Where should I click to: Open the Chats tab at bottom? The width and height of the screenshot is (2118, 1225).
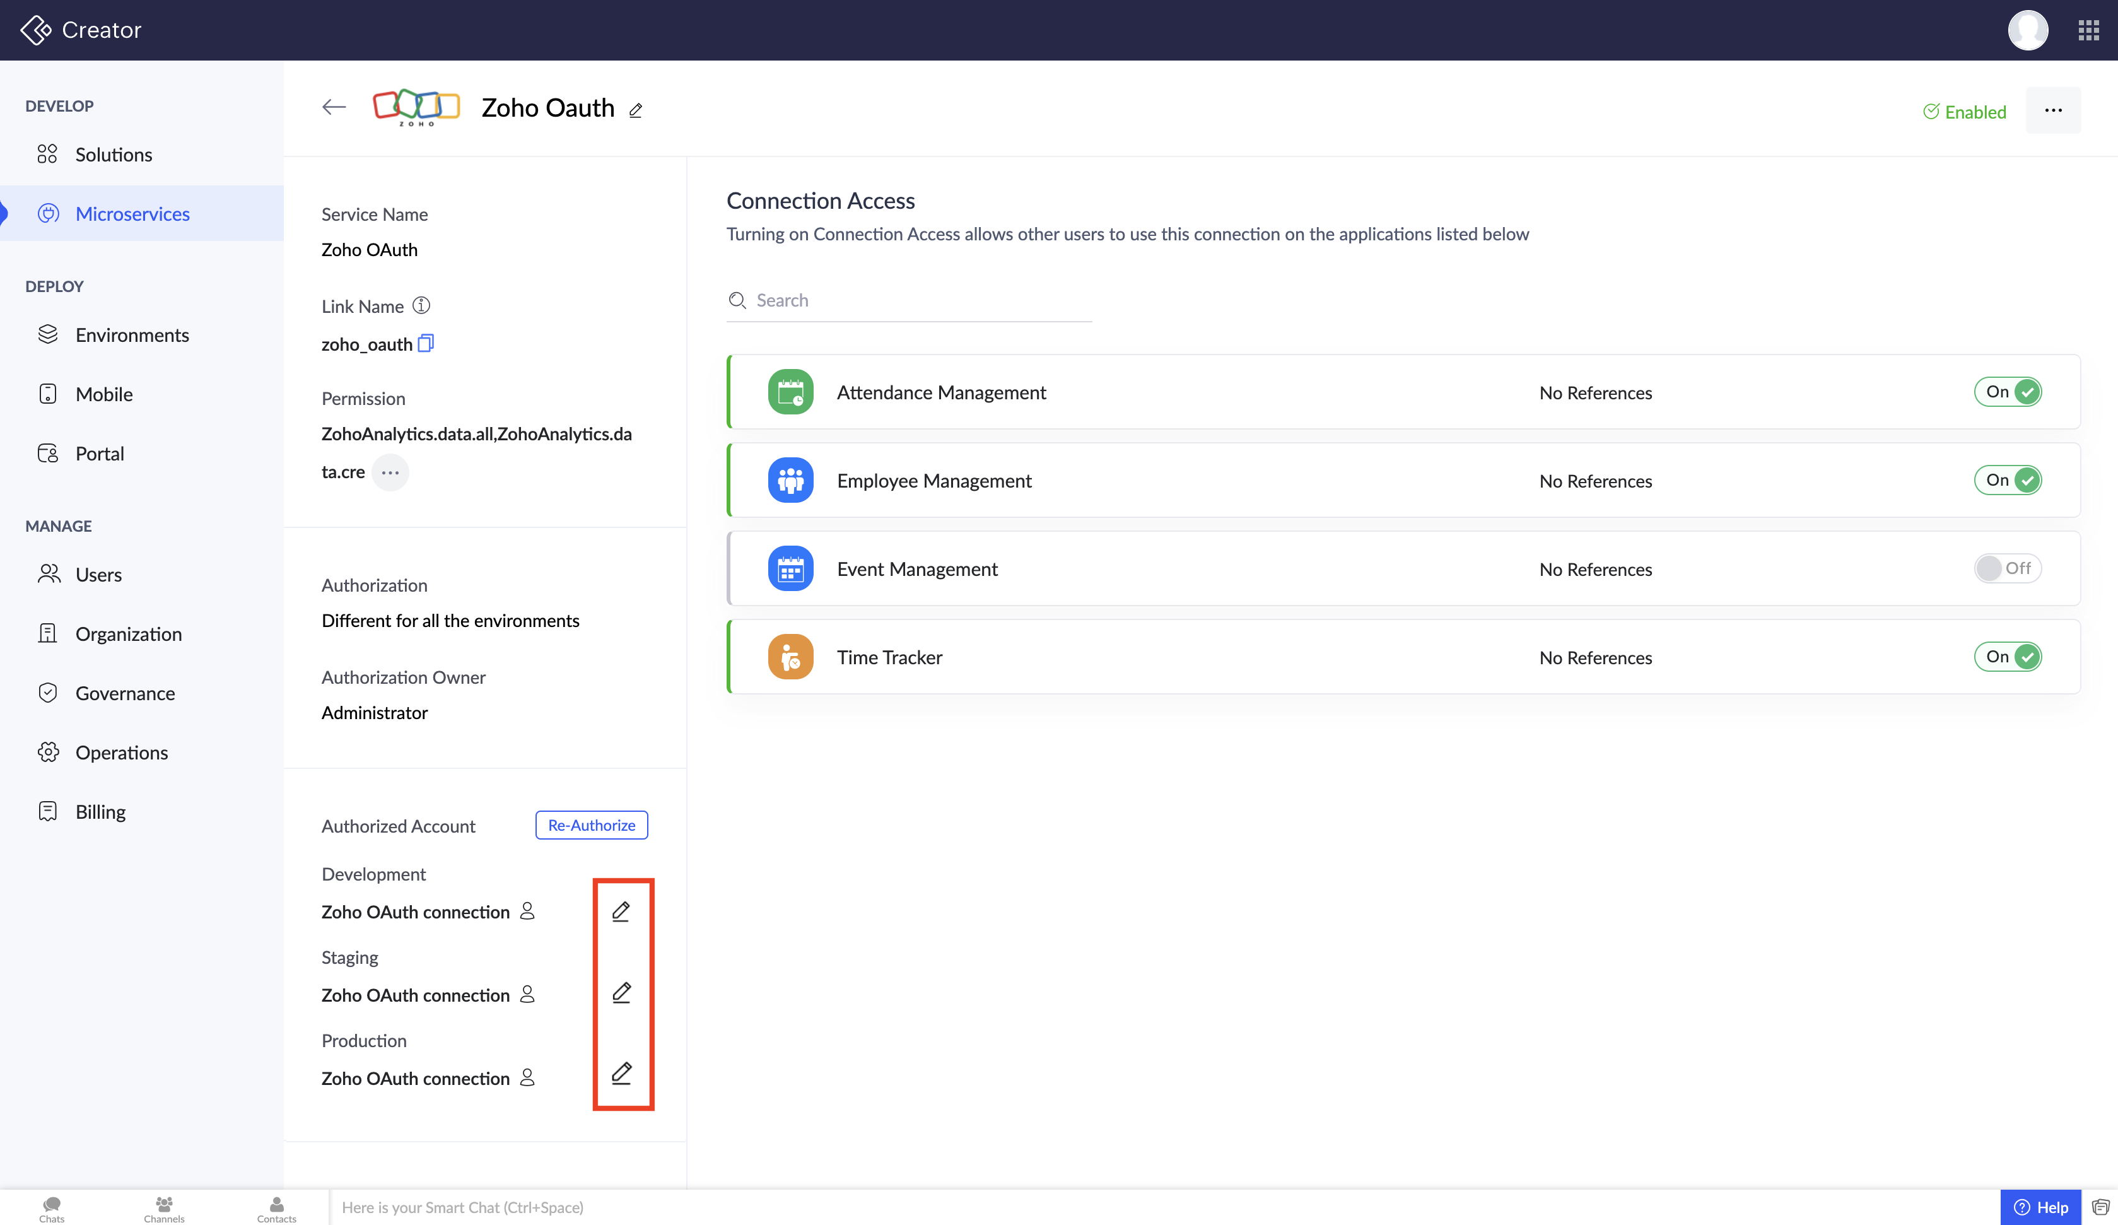[x=51, y=1209]
